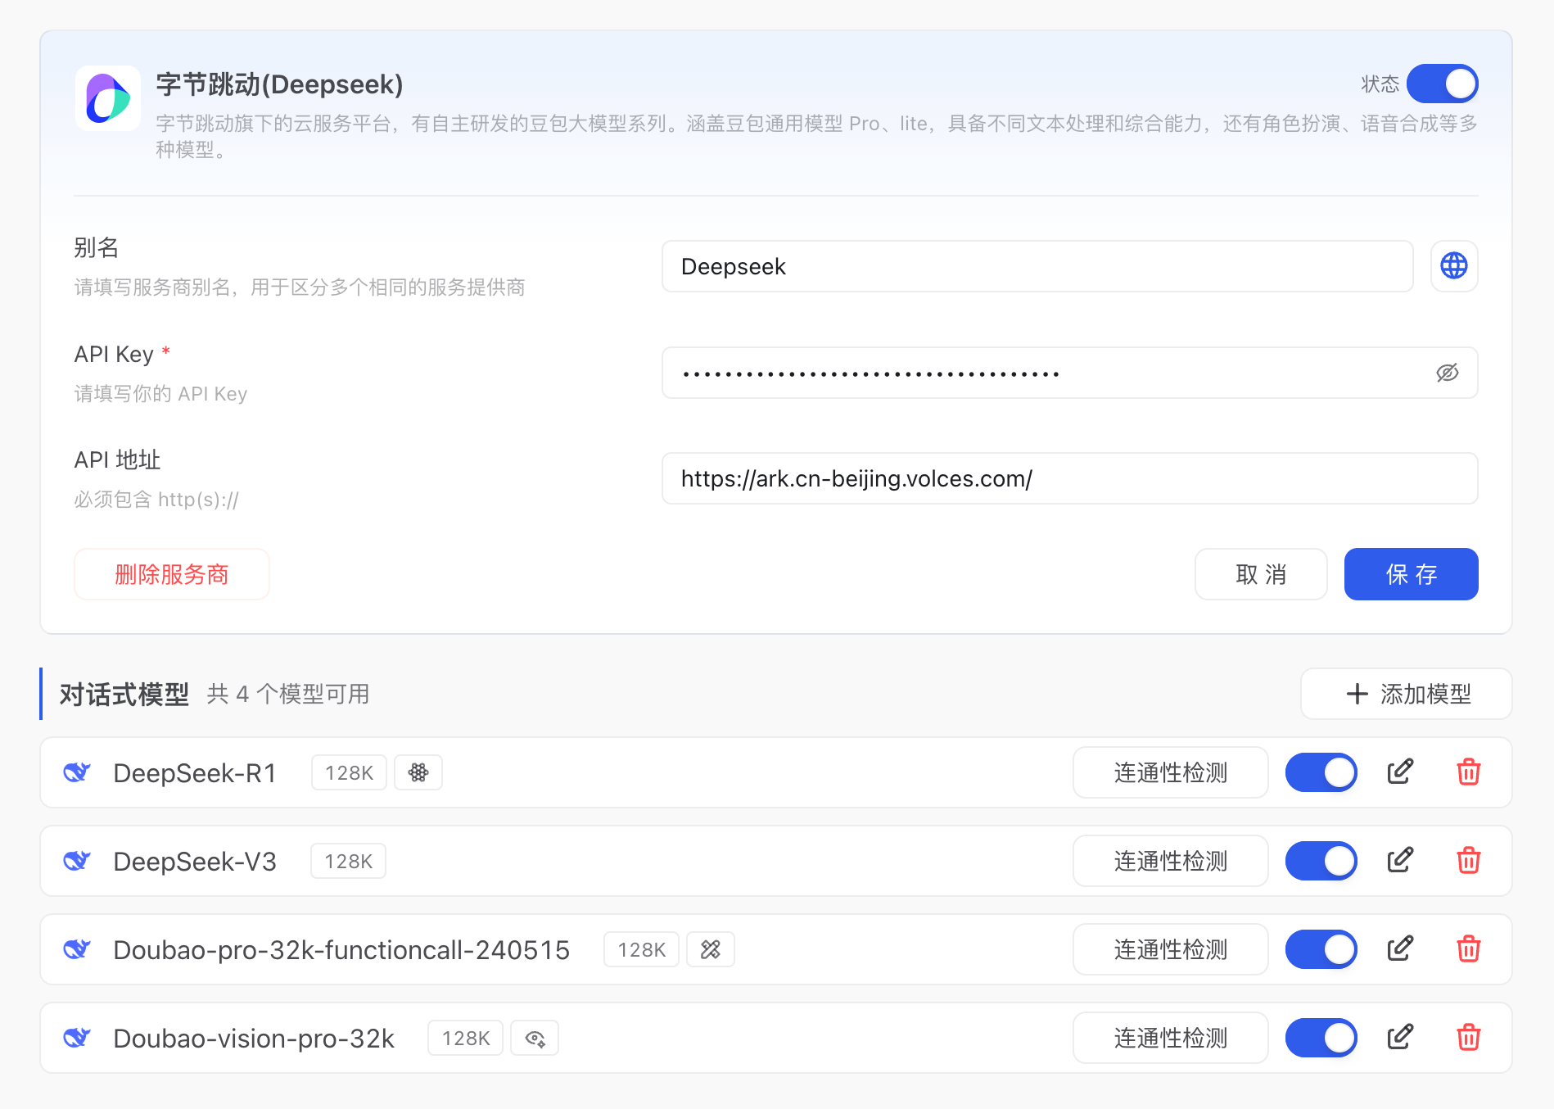Click the DeepSeek-V3 model name

[x=195, y=861]
